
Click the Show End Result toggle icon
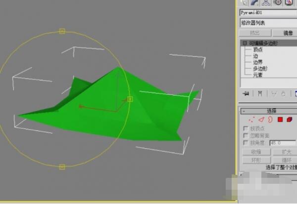[259, 93]
